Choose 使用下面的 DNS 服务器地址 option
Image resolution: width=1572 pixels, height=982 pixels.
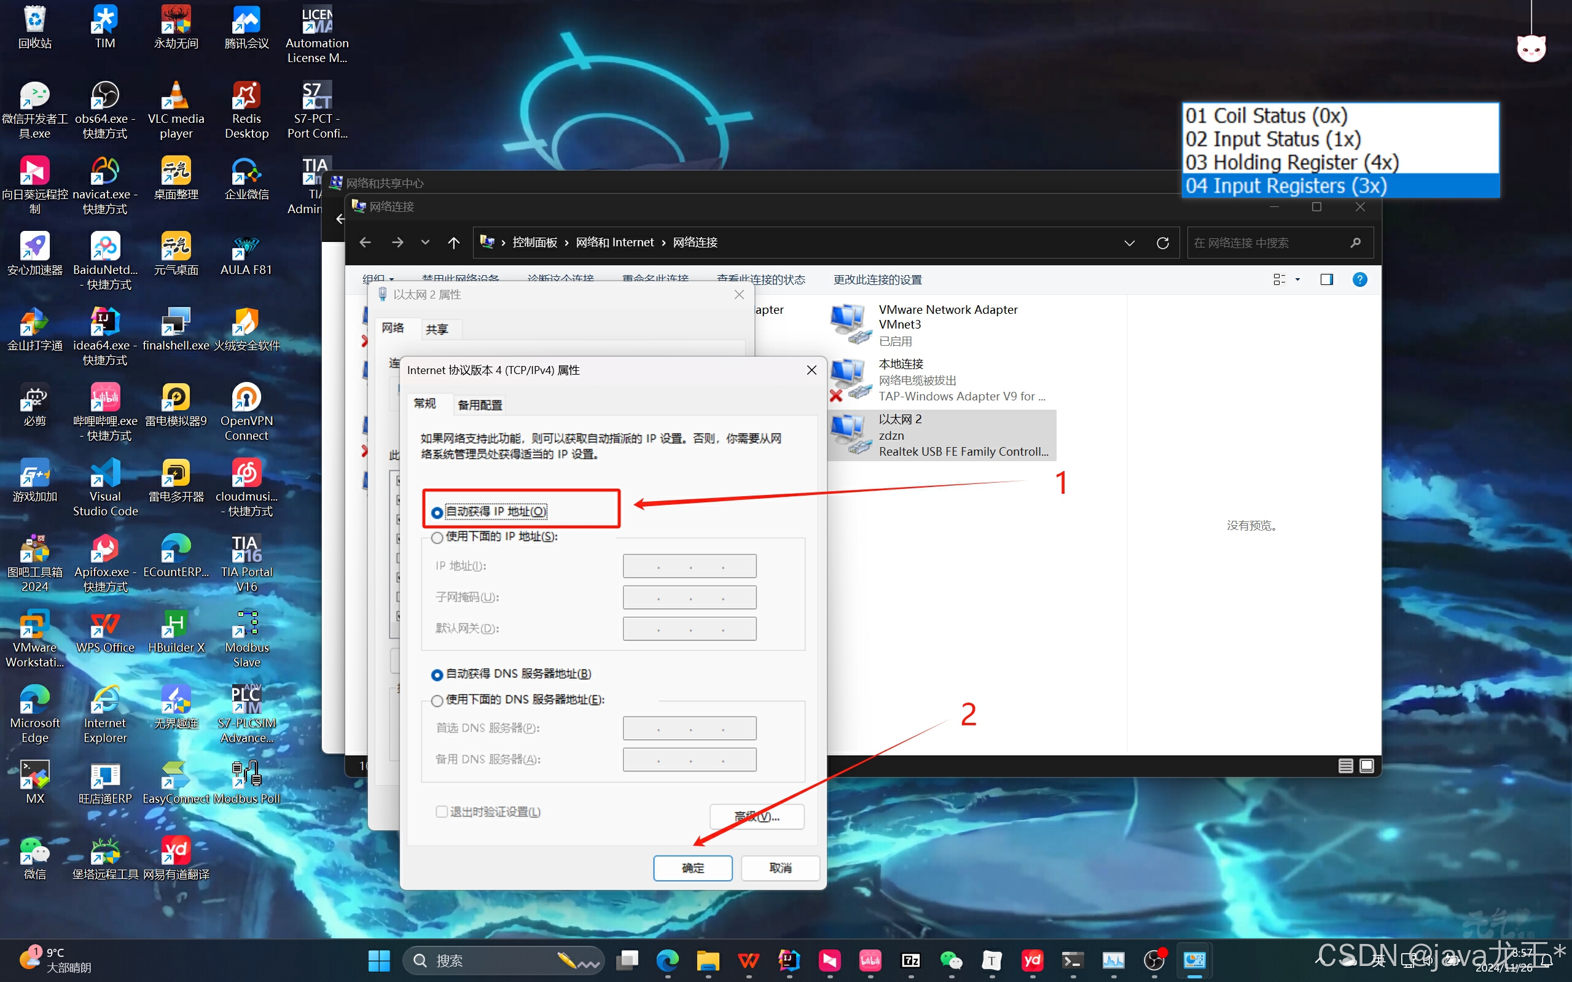click(437, 700)
